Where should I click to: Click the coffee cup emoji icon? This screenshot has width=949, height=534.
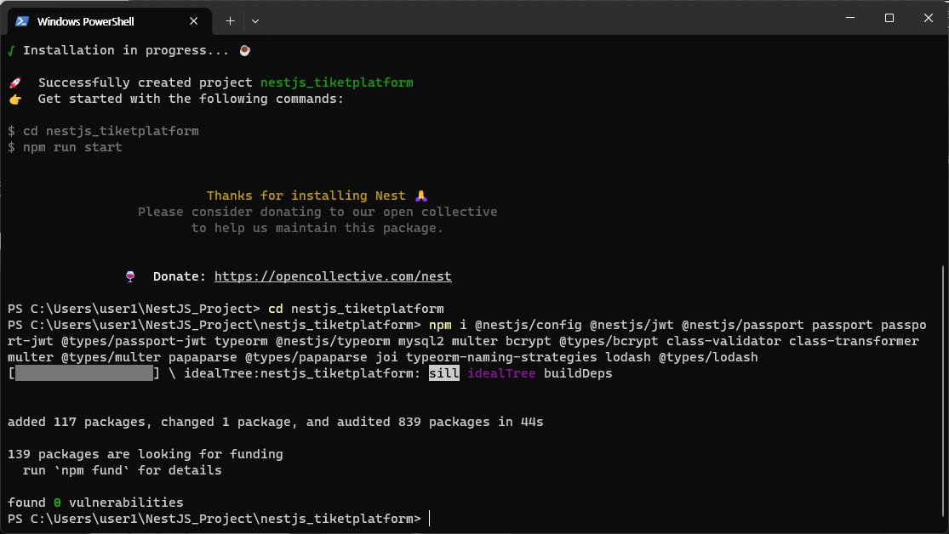(244, 50)
